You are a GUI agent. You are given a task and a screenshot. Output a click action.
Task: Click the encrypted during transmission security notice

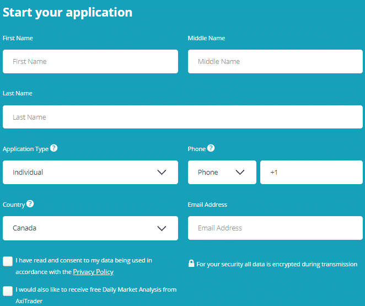click(277, 264)
